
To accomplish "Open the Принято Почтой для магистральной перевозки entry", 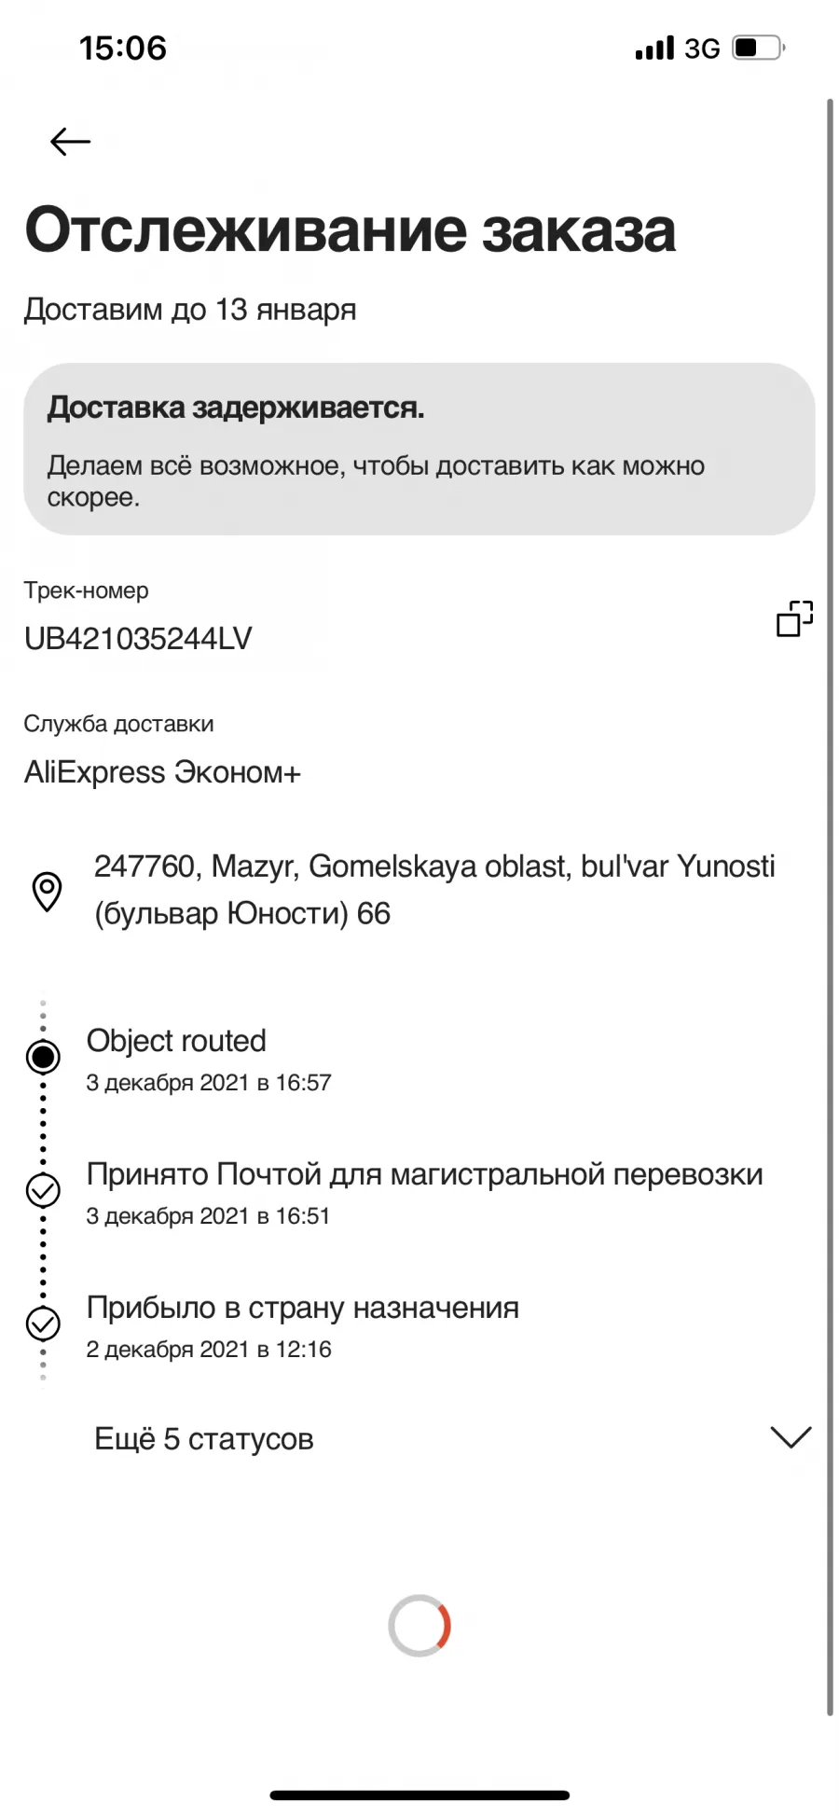I will [x=424, y=1193].
